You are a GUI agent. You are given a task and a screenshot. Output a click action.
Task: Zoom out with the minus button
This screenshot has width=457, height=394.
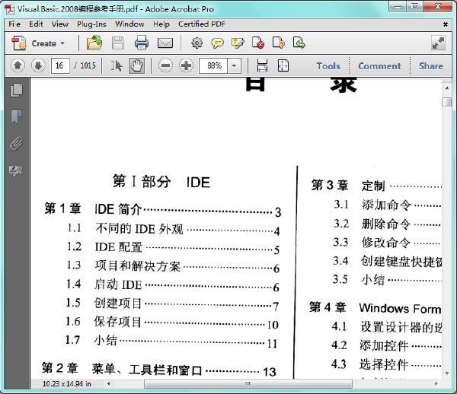click(x=165, y=65)
